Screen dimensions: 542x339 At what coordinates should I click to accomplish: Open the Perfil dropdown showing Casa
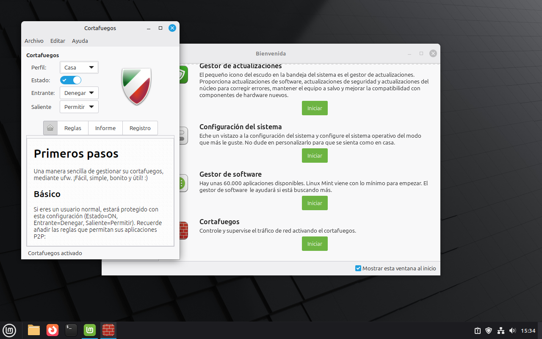click(x=79, y=67)
